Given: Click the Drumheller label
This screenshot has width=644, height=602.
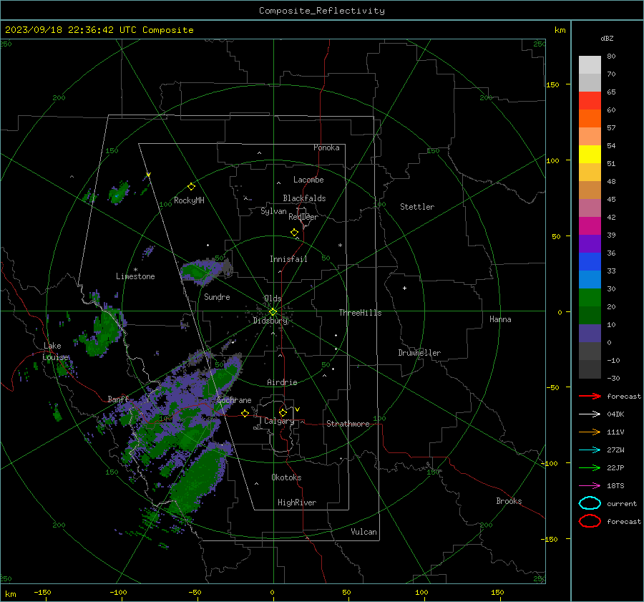Looking at the screenshot, I should click(x=419, y=353).
